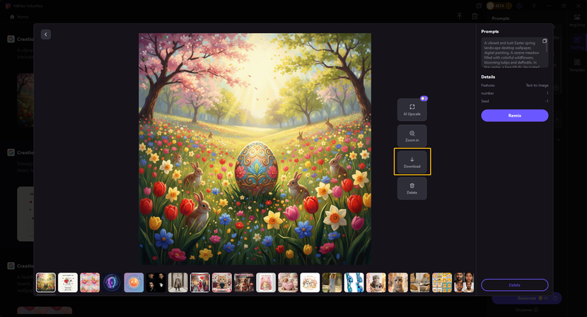Screen dimensions: 587x317
Task: Click the Disclaimer link in background
Action: click(x=527, y=310)
